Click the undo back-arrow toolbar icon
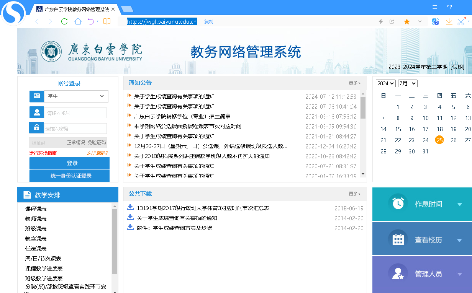 [90, 21]
